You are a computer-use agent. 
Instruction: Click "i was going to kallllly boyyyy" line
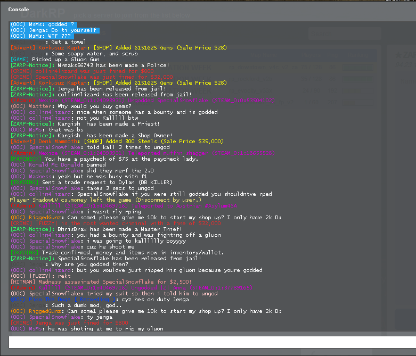click(x=98, y=241)
